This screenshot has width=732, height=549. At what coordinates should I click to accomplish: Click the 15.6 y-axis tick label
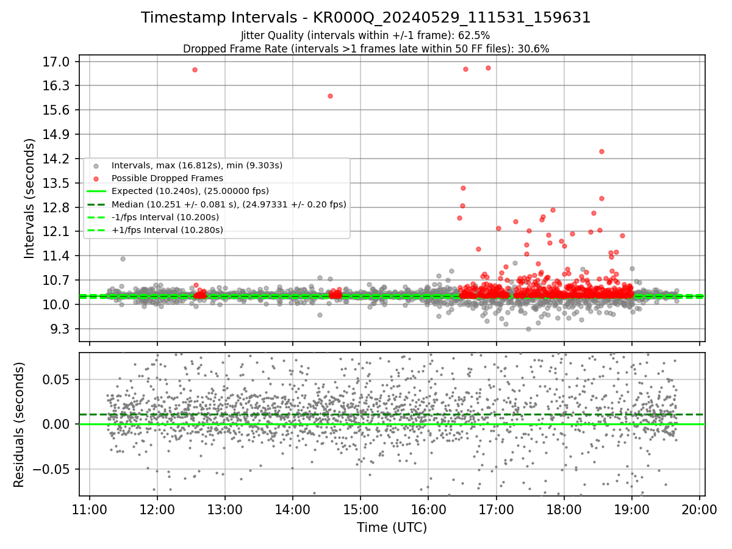pos(57,110)
